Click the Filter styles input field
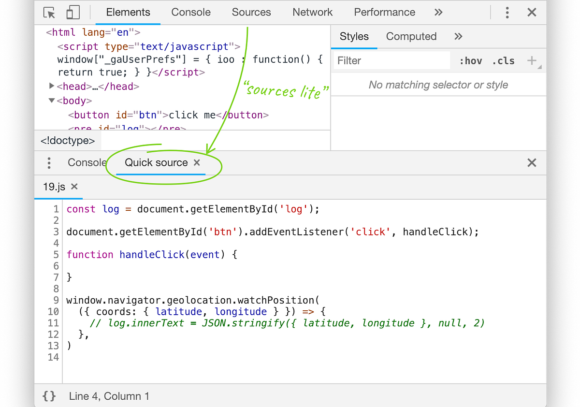 pos(392,60)
